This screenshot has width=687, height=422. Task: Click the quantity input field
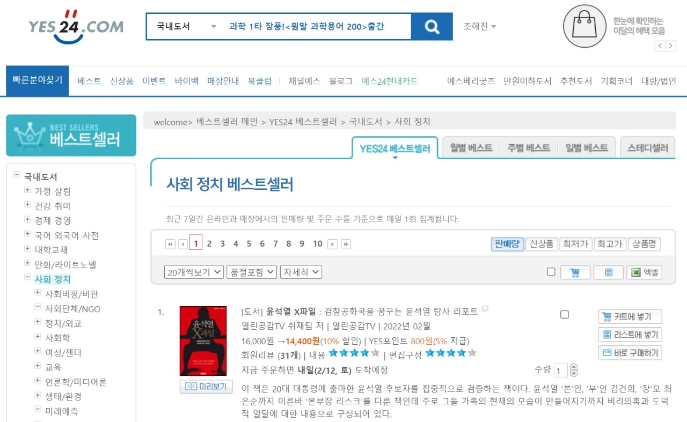pos(561,371)
